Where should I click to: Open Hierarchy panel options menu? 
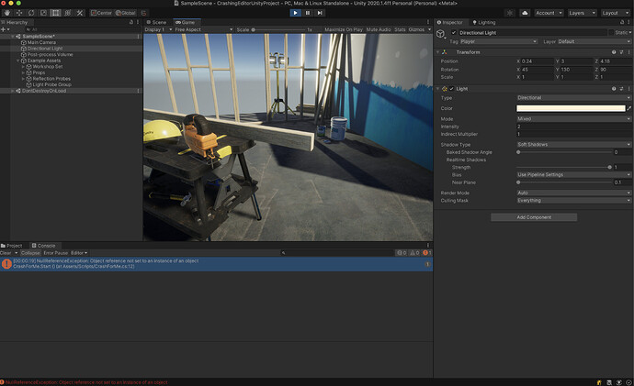[138, 22]
